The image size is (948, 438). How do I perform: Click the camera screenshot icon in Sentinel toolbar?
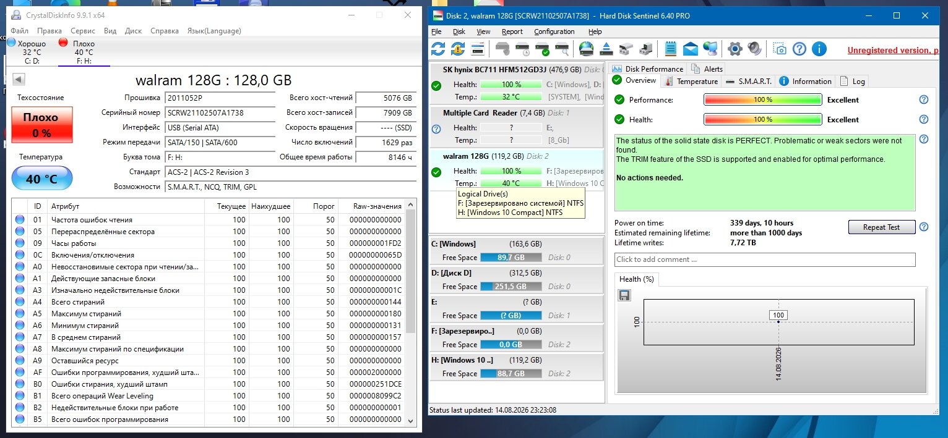point(780,49)
